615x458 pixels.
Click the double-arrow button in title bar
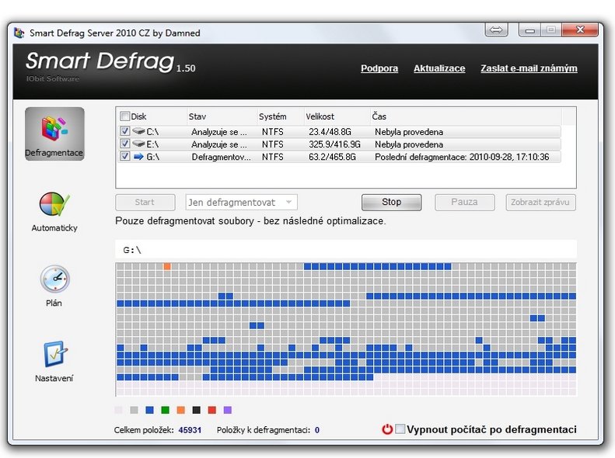[496, 29]
